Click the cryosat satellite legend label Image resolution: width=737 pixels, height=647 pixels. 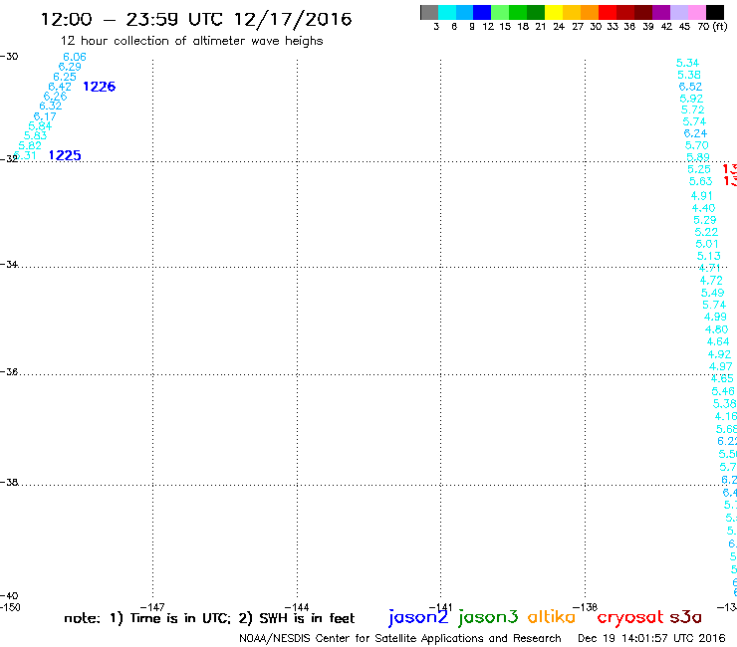[x=630, y=618]
